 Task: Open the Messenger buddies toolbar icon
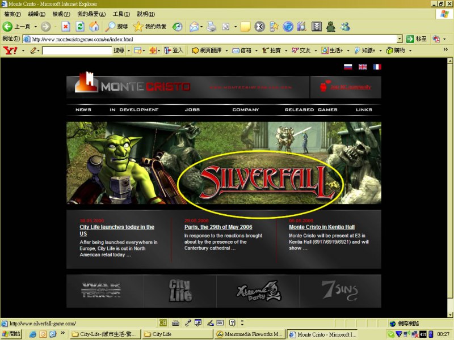345,27
